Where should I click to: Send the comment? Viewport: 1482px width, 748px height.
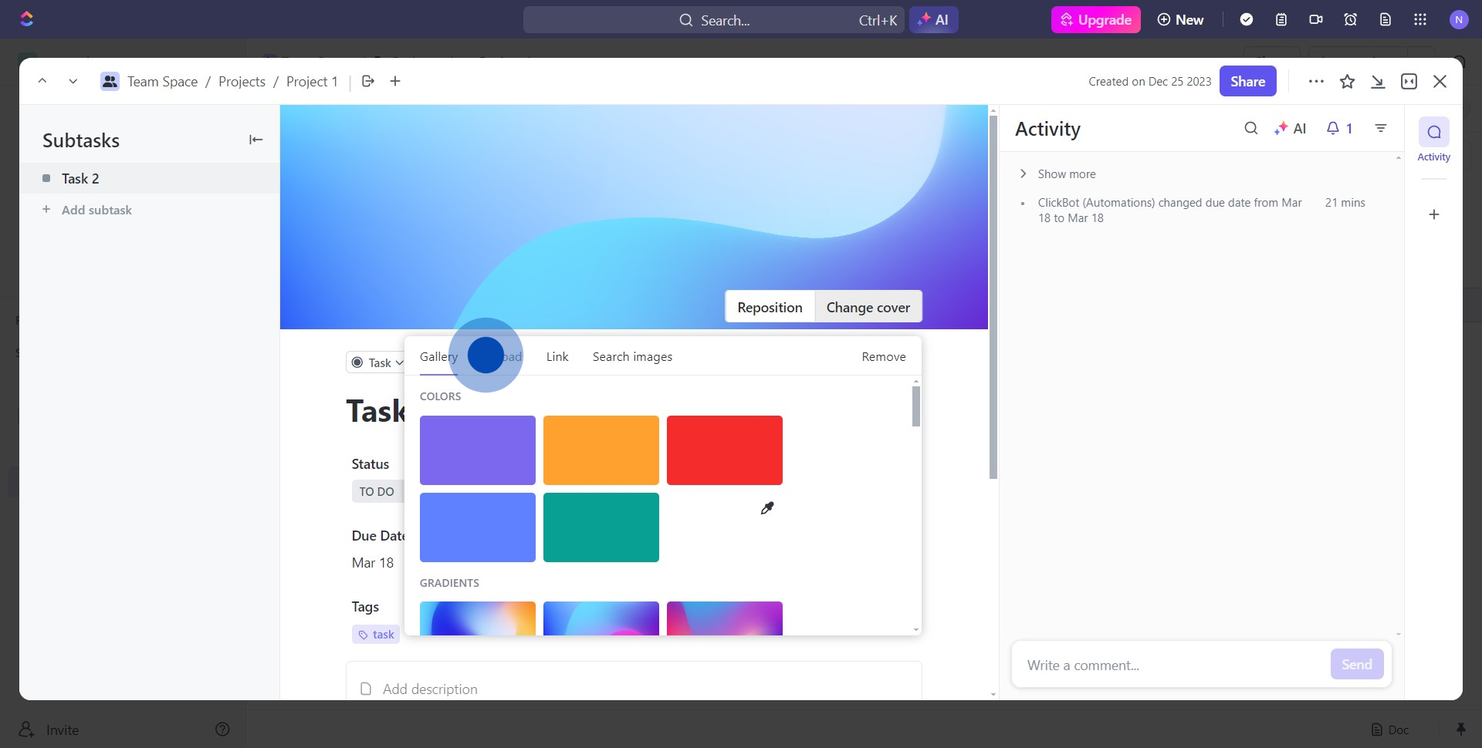(1356, 664)
